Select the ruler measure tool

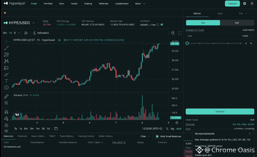[x=6, y=96]
